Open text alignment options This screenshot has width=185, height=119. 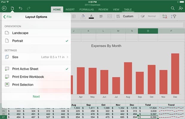101,16
